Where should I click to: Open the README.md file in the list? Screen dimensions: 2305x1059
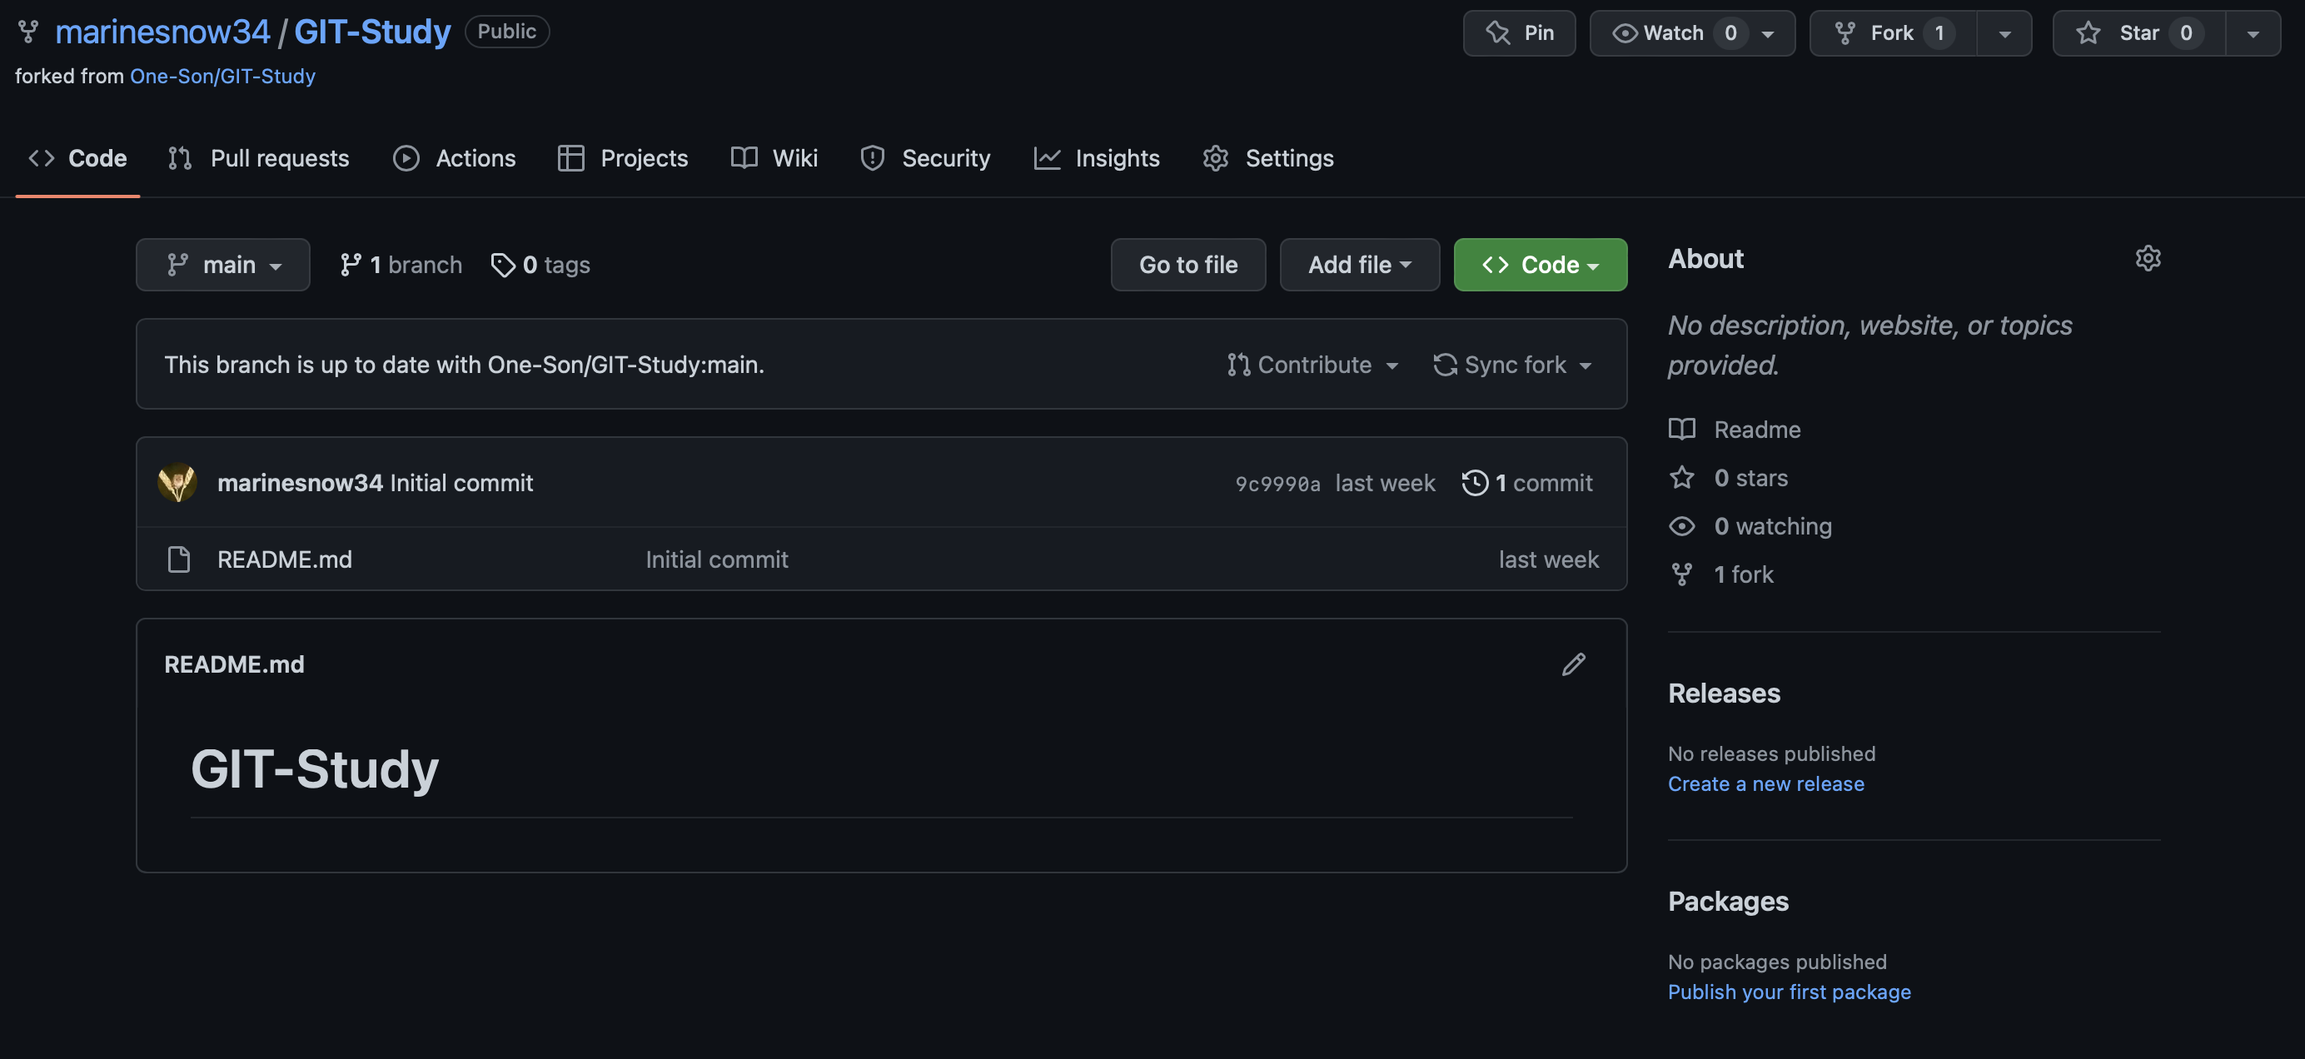click(x=285, y=559)
